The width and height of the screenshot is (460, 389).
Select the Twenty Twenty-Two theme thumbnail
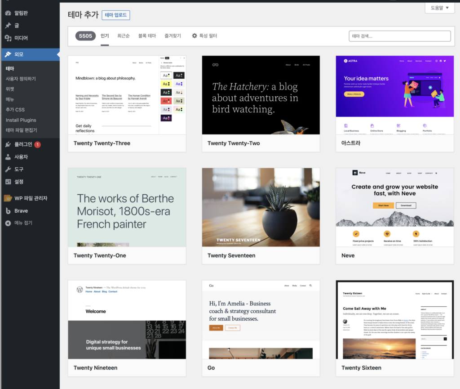261,95
